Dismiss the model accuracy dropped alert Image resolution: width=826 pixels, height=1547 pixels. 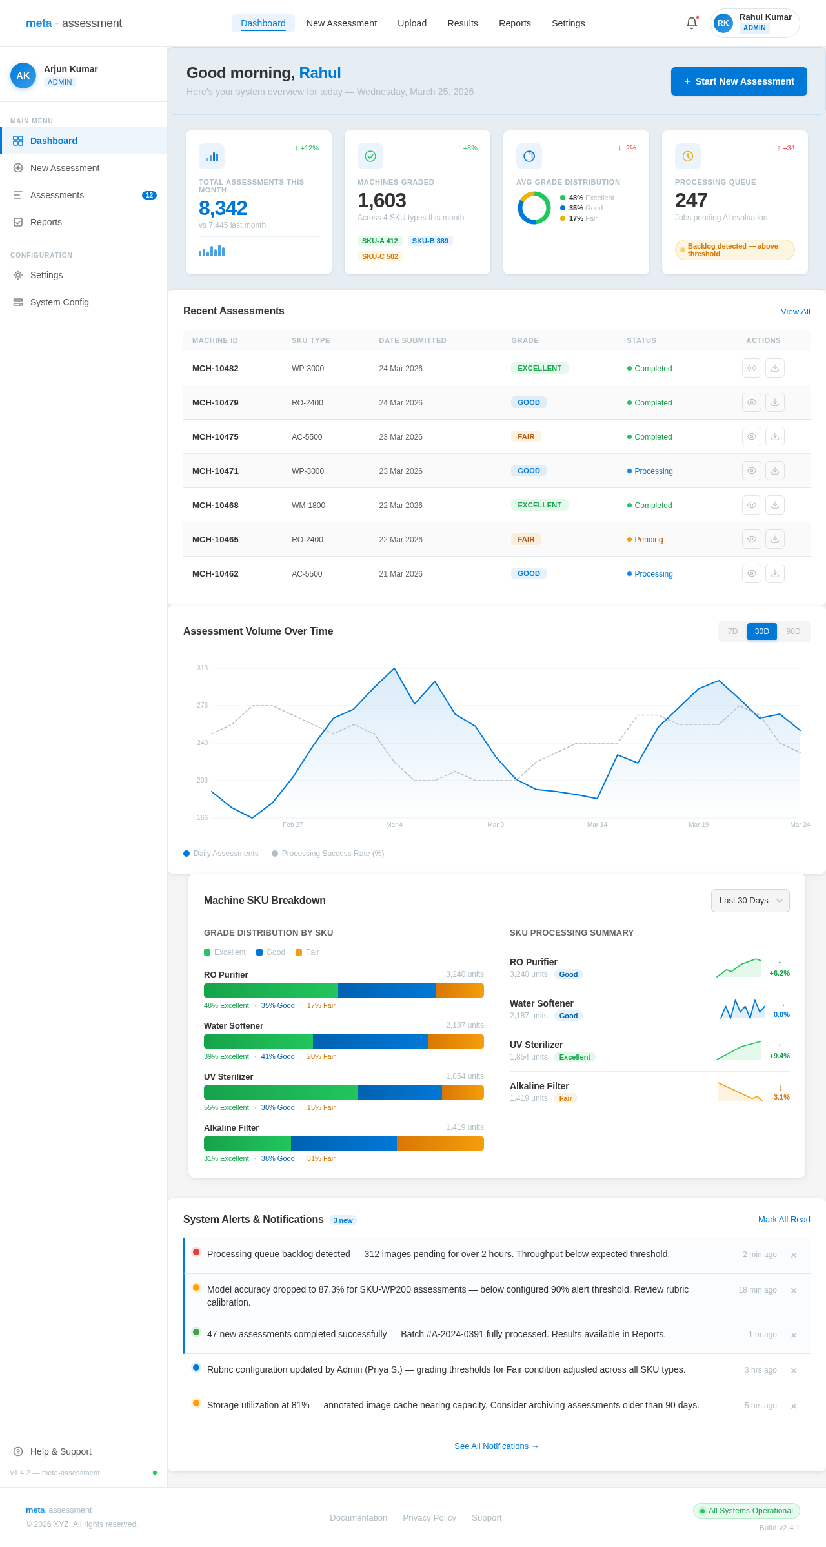click(x=794, y=1291)
